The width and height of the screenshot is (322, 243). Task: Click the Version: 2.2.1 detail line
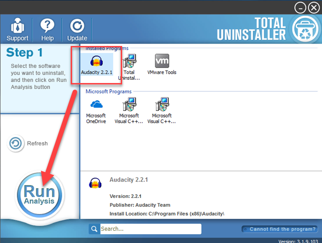(125, 196)
